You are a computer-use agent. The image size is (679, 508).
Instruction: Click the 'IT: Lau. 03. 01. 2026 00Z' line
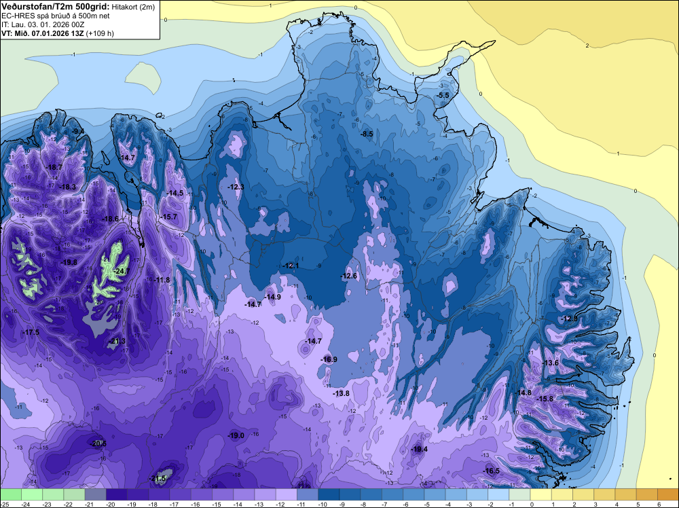click(43, 24)
